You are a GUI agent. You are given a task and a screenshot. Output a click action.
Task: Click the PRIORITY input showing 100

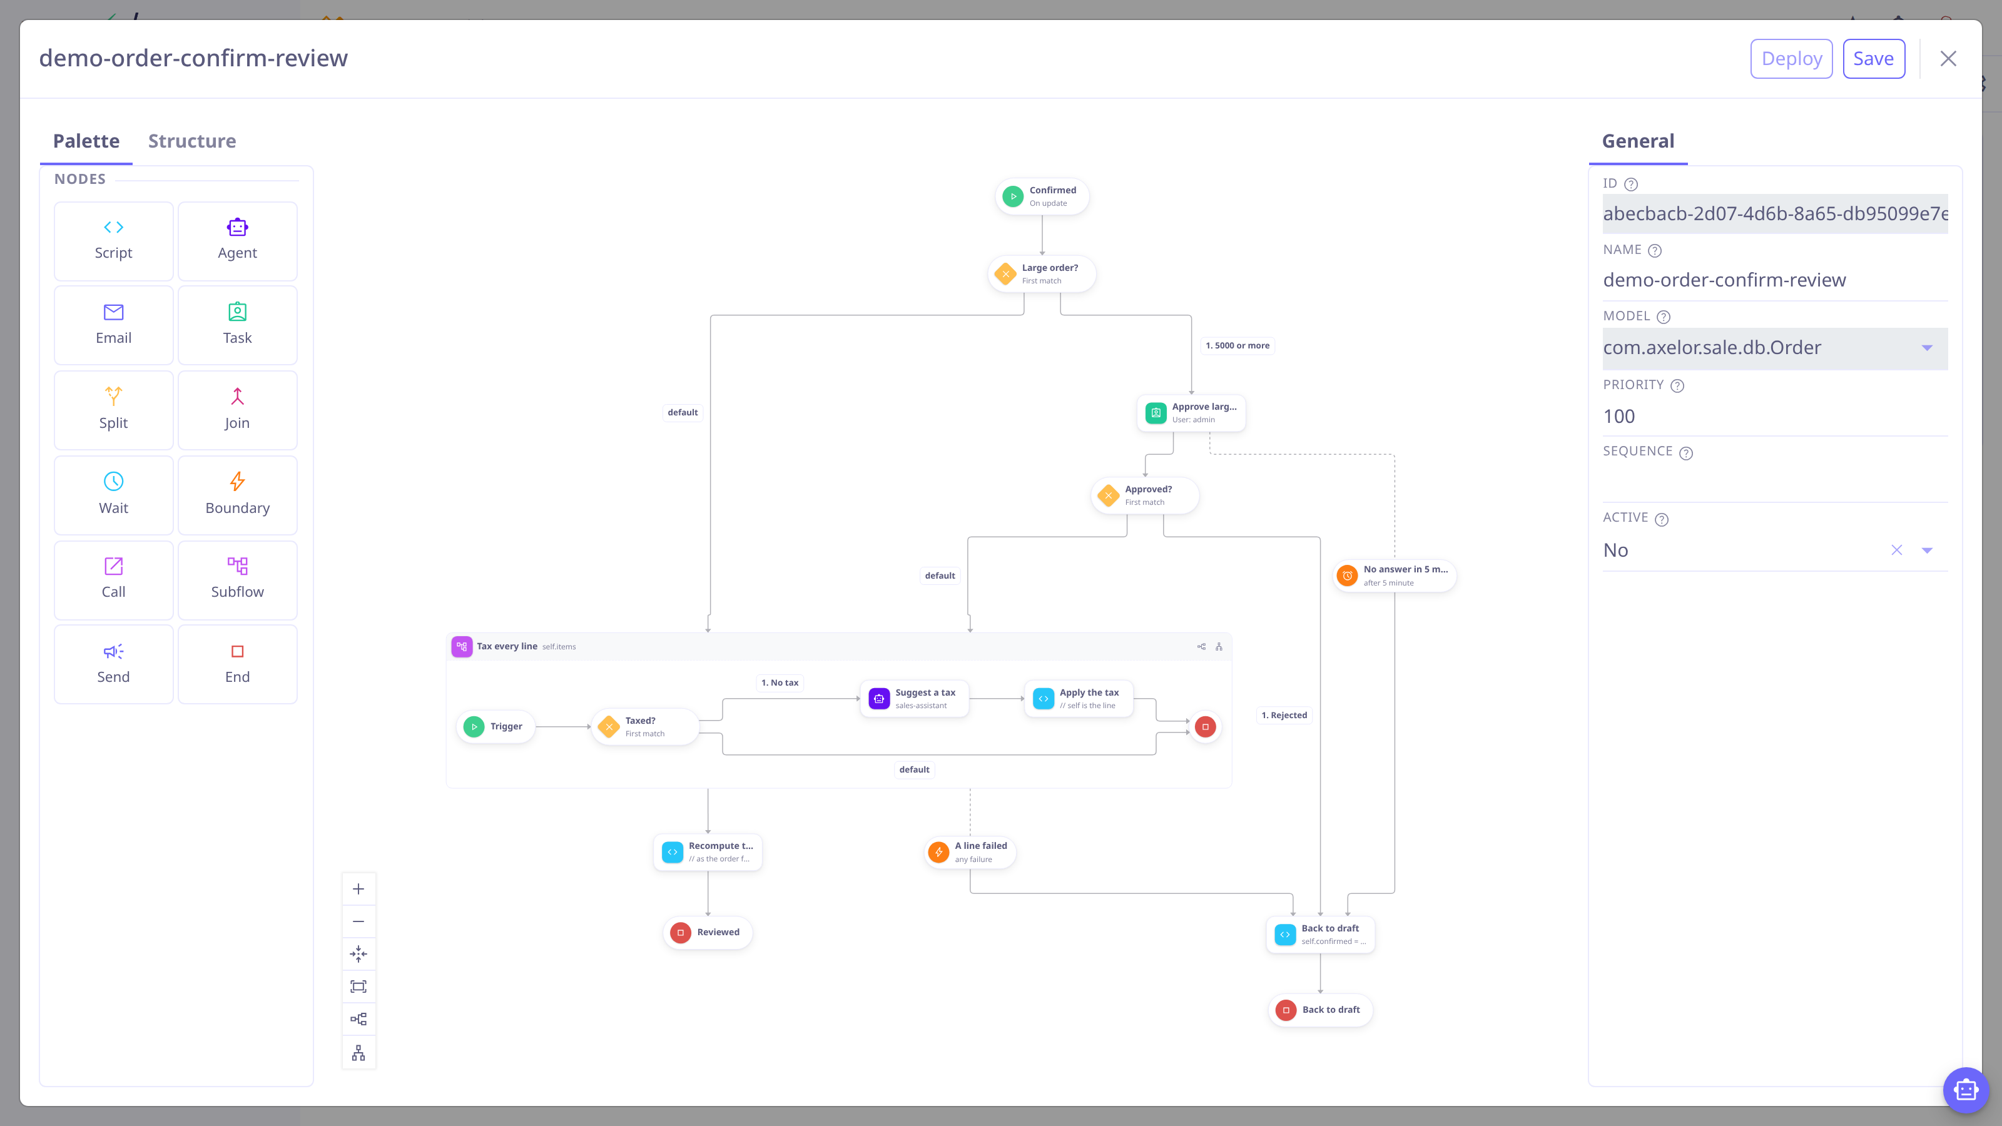[x=1775, y=416]
